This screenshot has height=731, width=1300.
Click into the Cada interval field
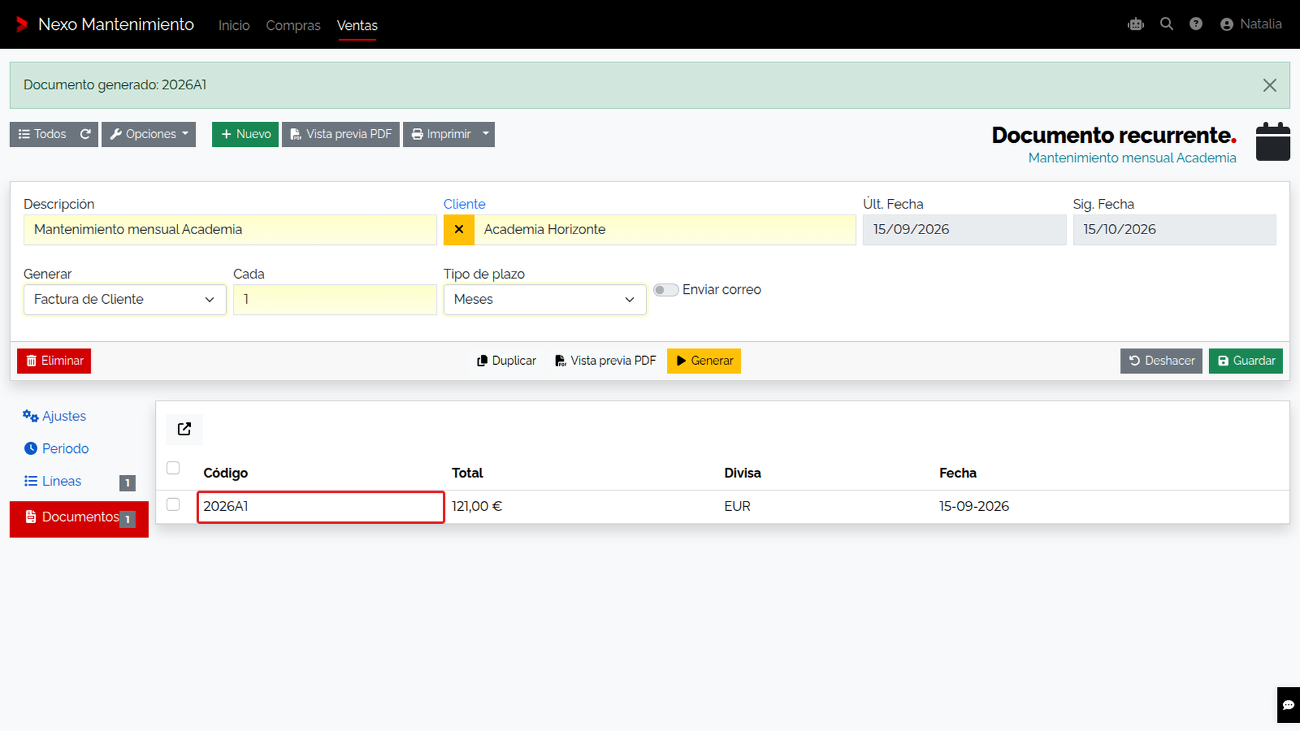[x=334, y=299]
